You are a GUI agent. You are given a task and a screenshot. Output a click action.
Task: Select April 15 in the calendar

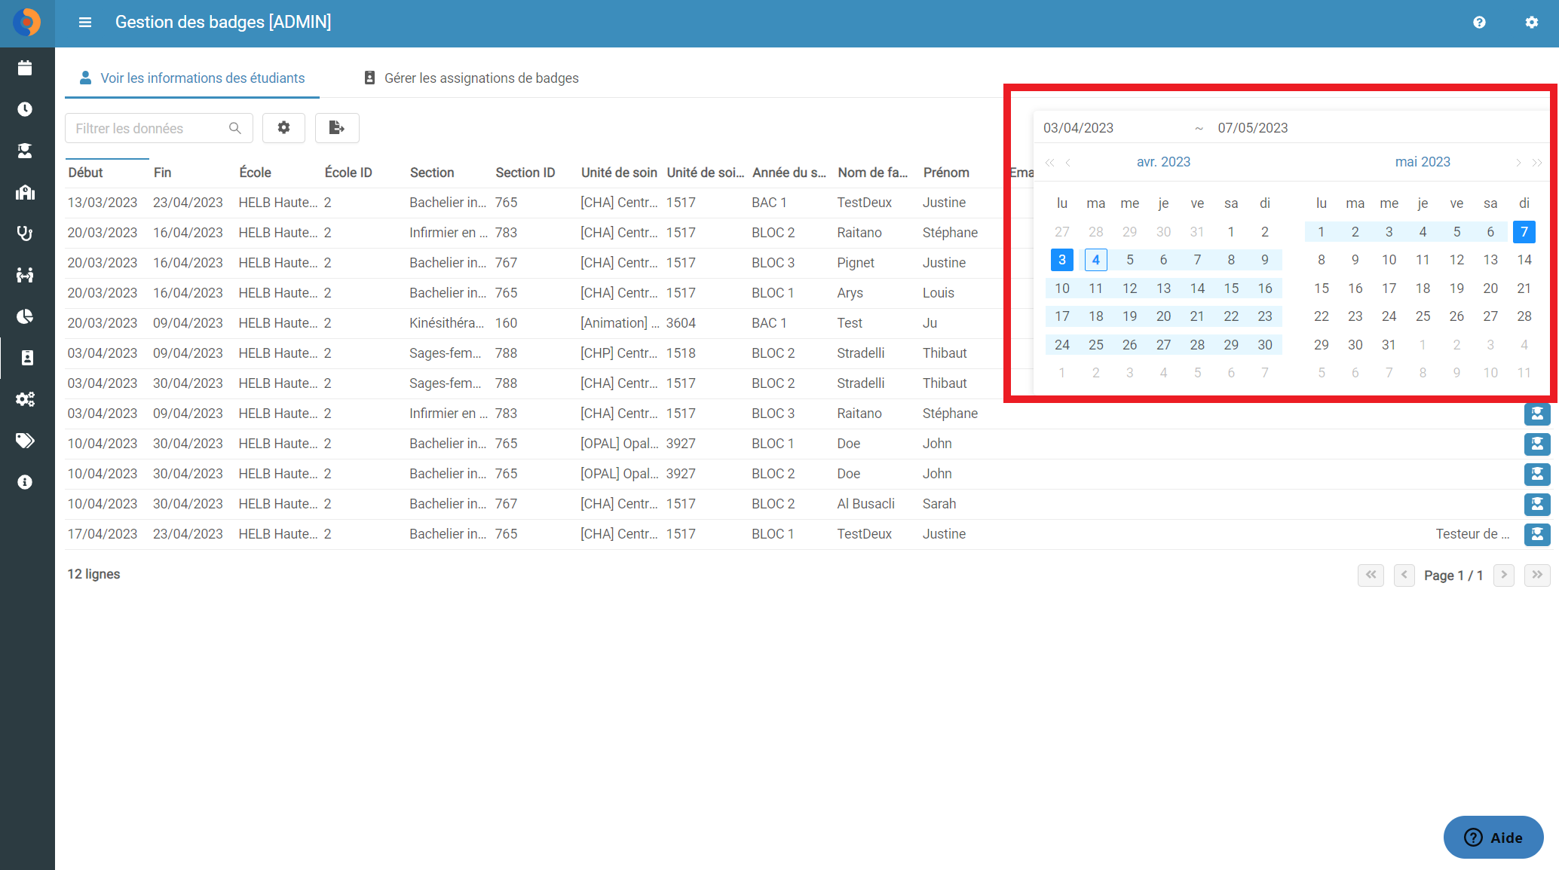click(1231, 288)
